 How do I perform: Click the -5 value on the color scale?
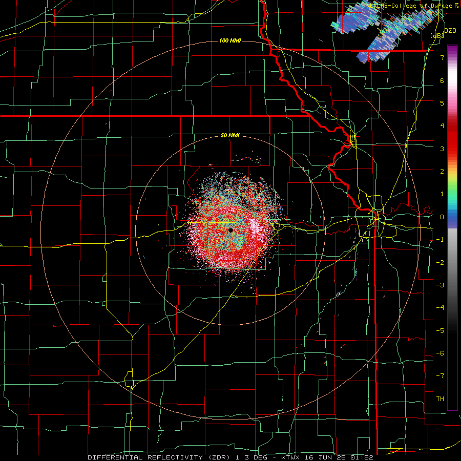click(x=440, y=331)
